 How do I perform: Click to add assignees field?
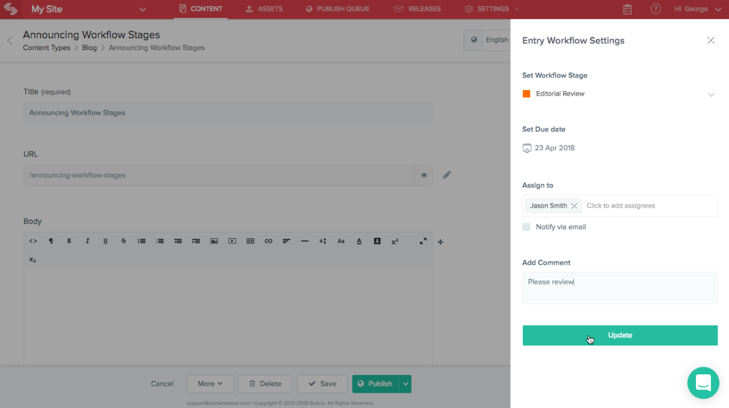pyautogui.click(x=621, y=206)
